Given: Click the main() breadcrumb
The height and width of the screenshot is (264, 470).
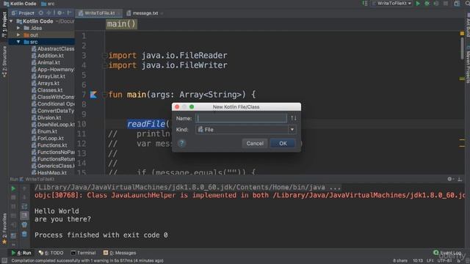Looking at the screenshot, I should point(121,24).
